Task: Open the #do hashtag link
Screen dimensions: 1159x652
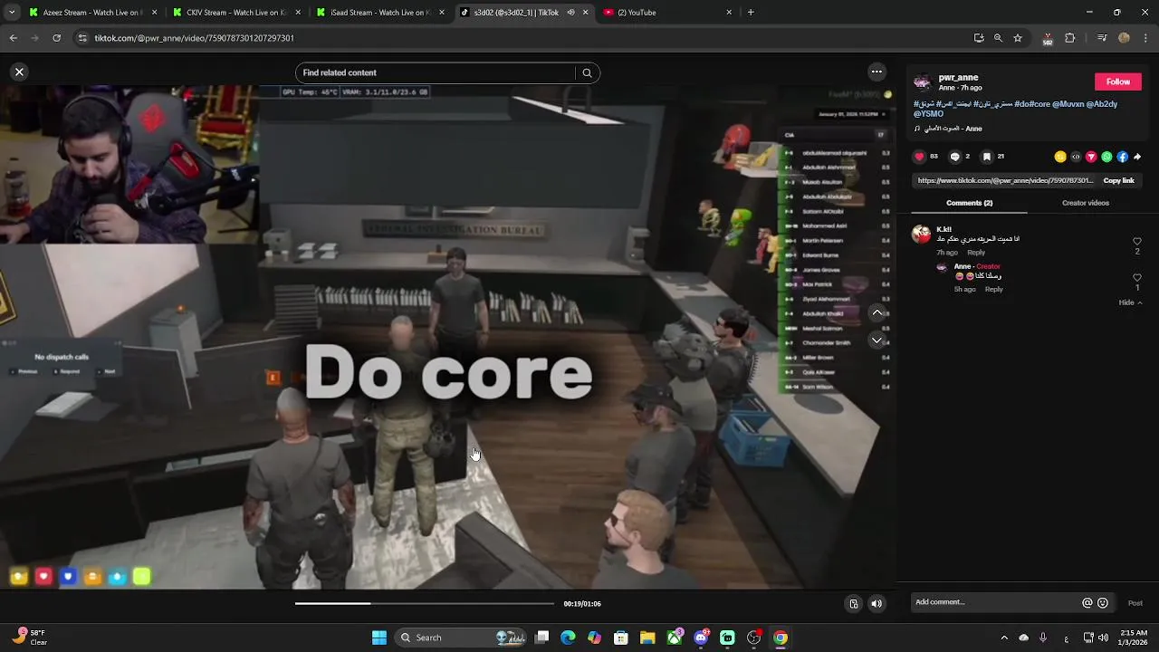Action: click(1021, 104)
